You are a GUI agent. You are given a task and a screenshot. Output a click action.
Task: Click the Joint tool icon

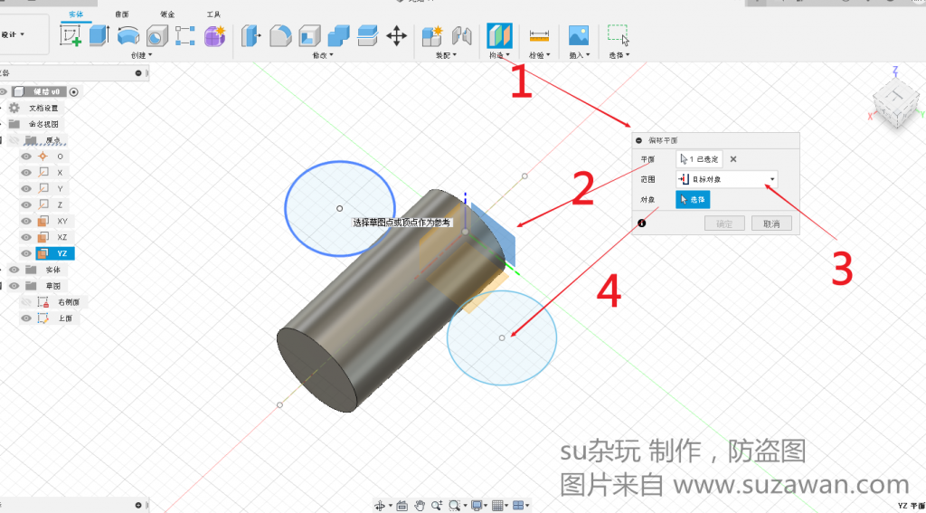point(462,35)
